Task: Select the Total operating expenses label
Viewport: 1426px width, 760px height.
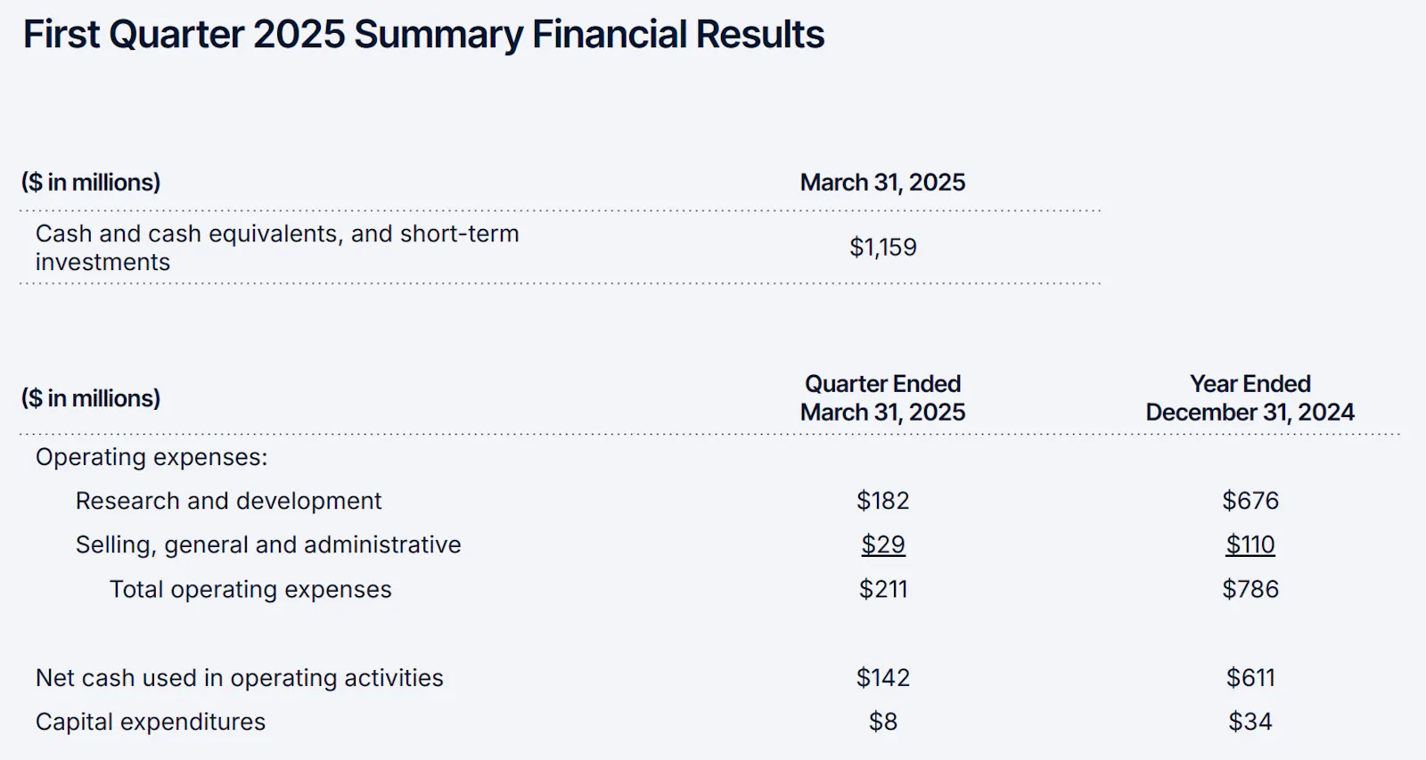Action: 250,589
